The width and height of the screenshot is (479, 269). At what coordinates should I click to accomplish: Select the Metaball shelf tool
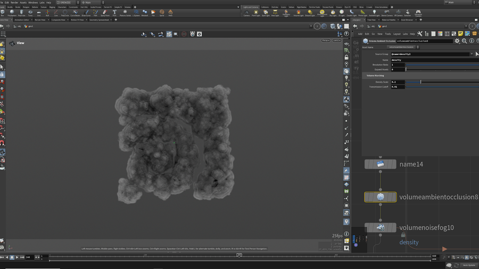coord(144,13)
